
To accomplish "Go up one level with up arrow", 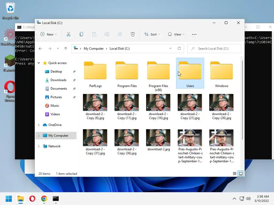I will [66, 49].
